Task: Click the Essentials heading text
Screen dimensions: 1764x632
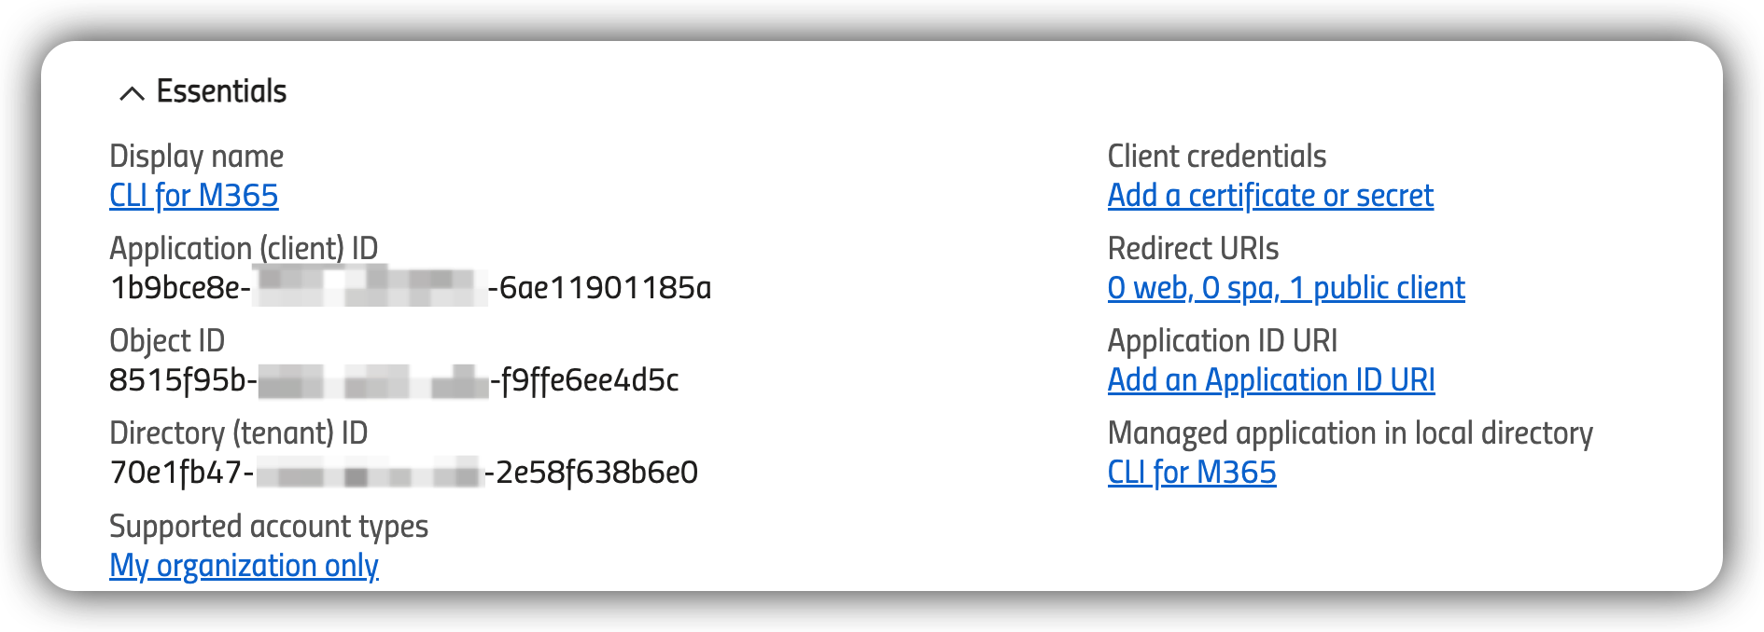Action: (221, 91)
